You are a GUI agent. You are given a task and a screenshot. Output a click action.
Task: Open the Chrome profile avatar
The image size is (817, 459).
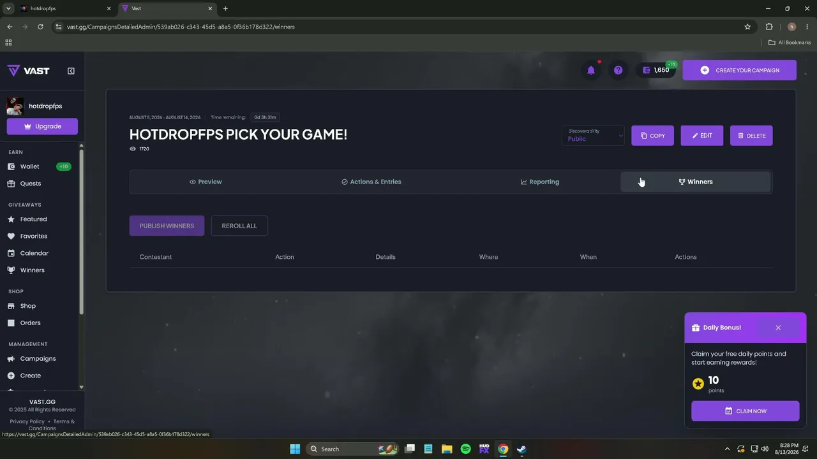pyautogui.click(x=792, y=27)
